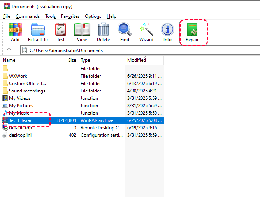
Task: Open the File menu
Action: 7,16
